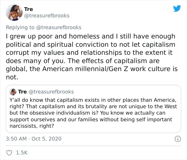
Task: Open quoted tweet about capitalism existing elsewhere
Action: (93, 109)
